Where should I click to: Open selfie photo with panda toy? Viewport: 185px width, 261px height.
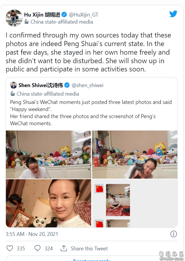pos(49,203)
